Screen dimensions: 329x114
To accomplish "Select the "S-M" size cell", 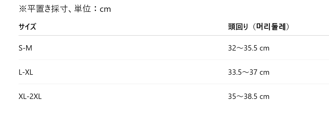I will pos(26,48).
